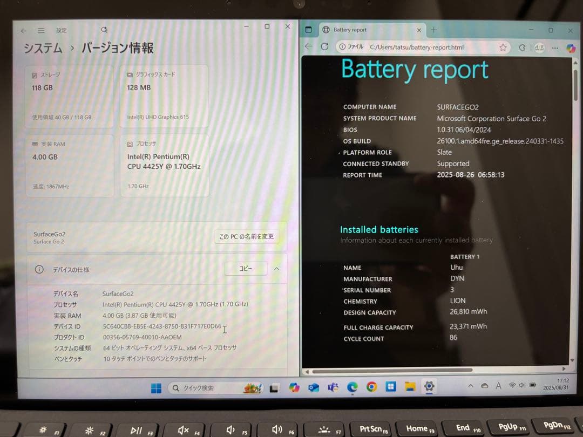The width and height of the screenshot is (583, 437).
Task: Click the このPCの名前を変更 button
Action: coord(246,236)
